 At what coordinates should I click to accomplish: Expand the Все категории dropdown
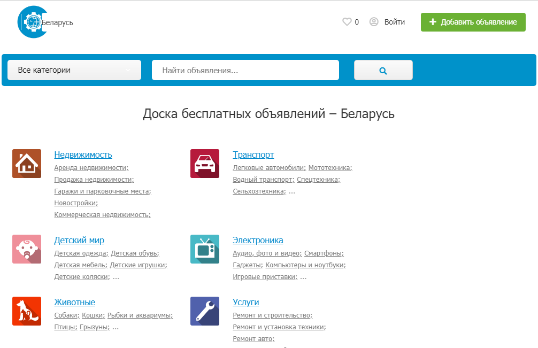coord(74,70)
